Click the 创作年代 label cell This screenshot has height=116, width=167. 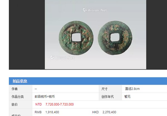click(x=110, y=97)
